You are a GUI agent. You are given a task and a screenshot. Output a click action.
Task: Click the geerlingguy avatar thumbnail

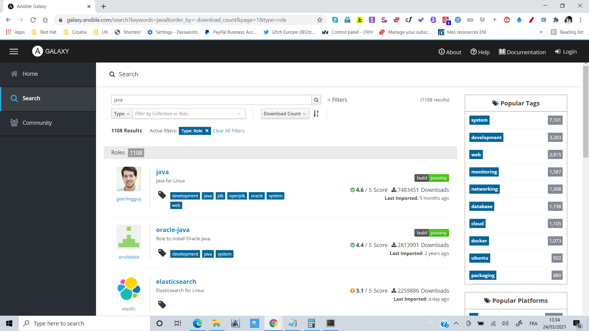[x=129, y=179]
